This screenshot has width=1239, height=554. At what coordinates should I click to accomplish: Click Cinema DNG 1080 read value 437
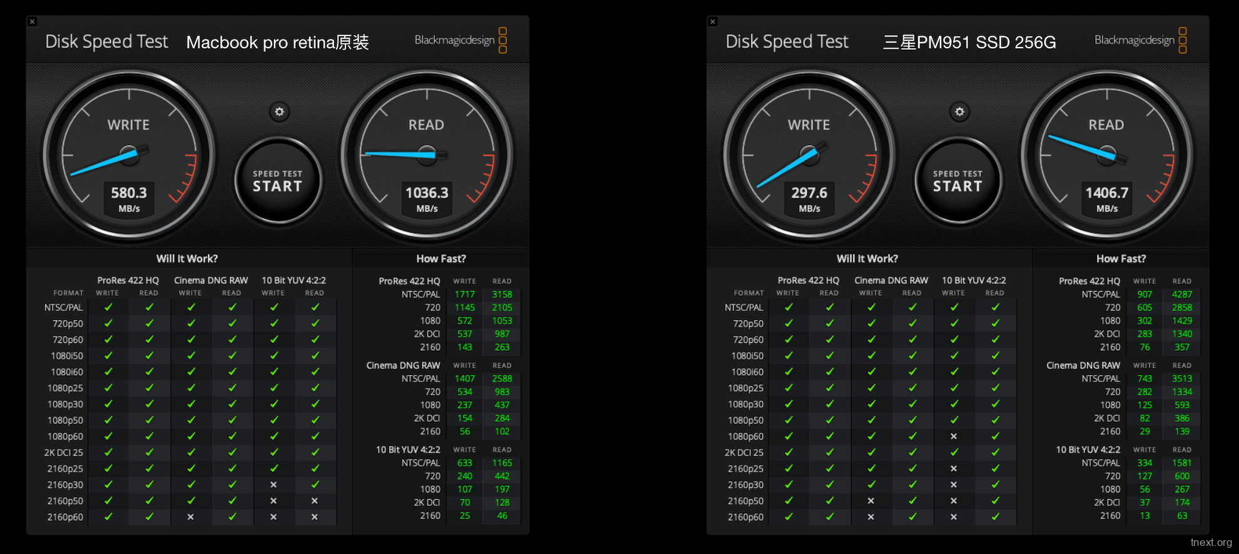pyautogui.click(x=502, y=405)
